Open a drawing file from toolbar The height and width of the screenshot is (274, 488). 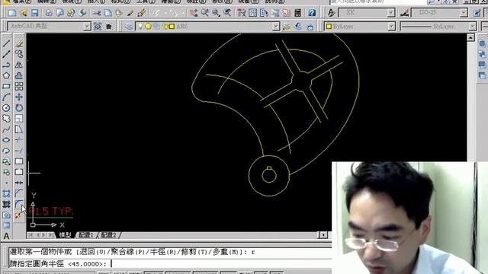coord(24,13)
